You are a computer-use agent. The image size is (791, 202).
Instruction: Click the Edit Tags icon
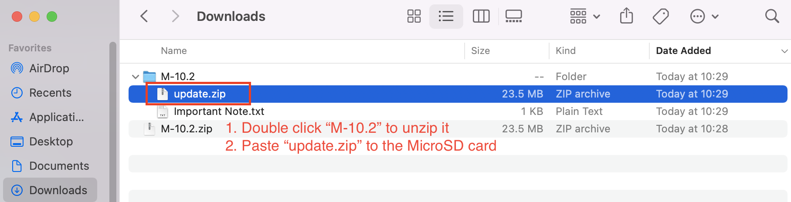661,17
